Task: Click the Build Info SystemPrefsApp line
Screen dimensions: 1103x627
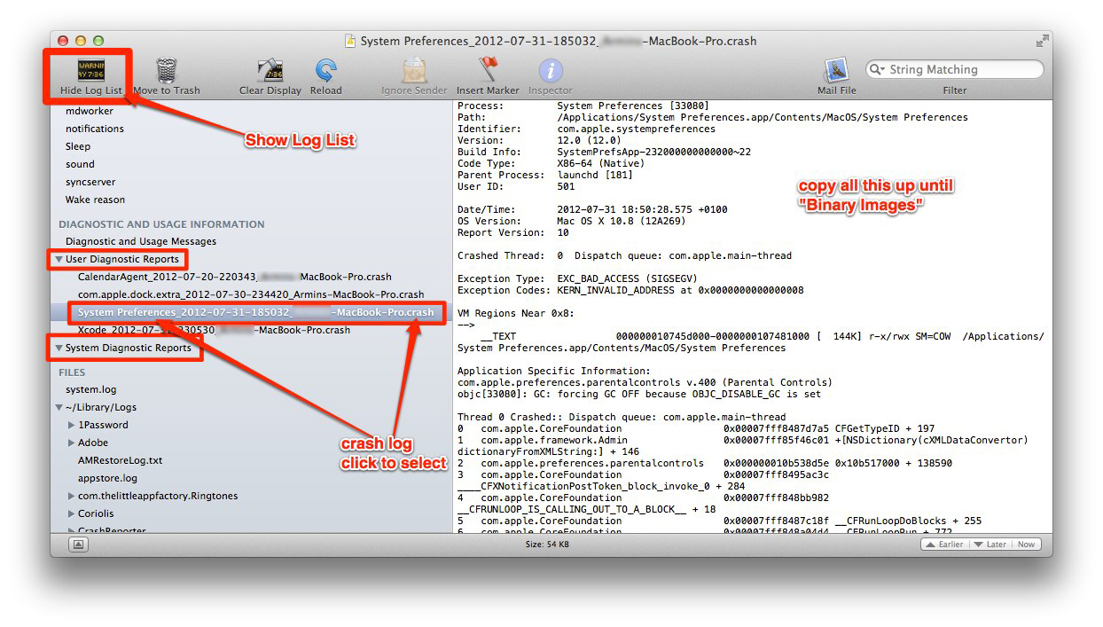Action: [604, 152]
